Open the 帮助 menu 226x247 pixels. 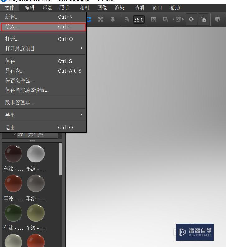coord(175,8)
